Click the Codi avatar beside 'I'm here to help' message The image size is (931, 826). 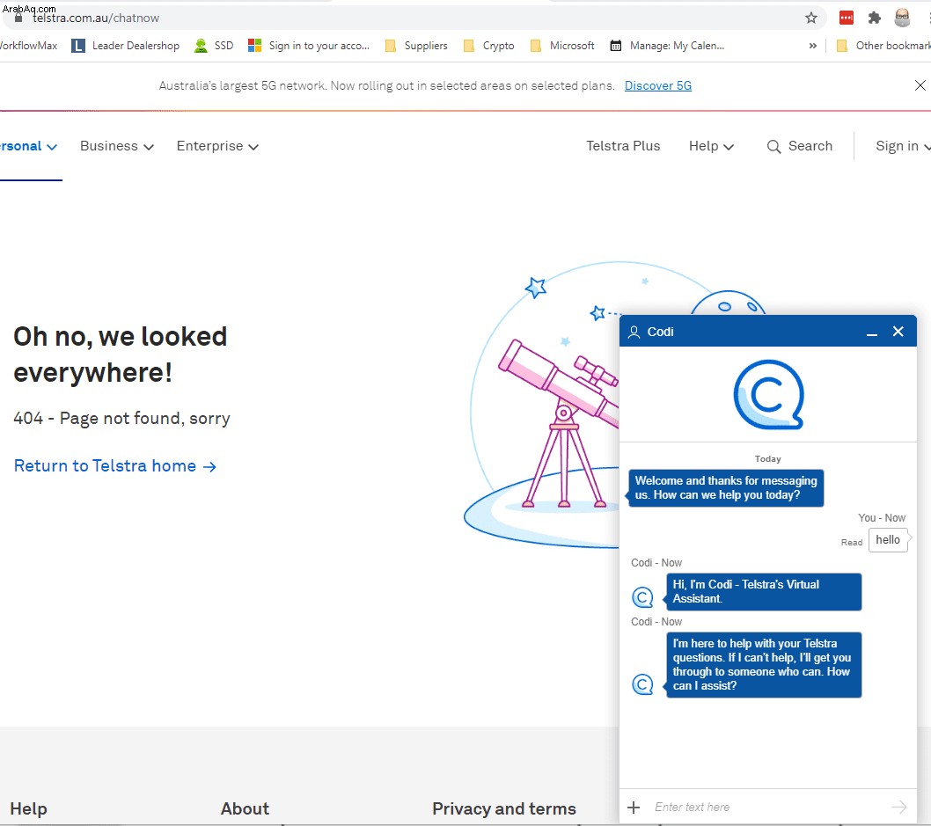click(x=642, y=684)
